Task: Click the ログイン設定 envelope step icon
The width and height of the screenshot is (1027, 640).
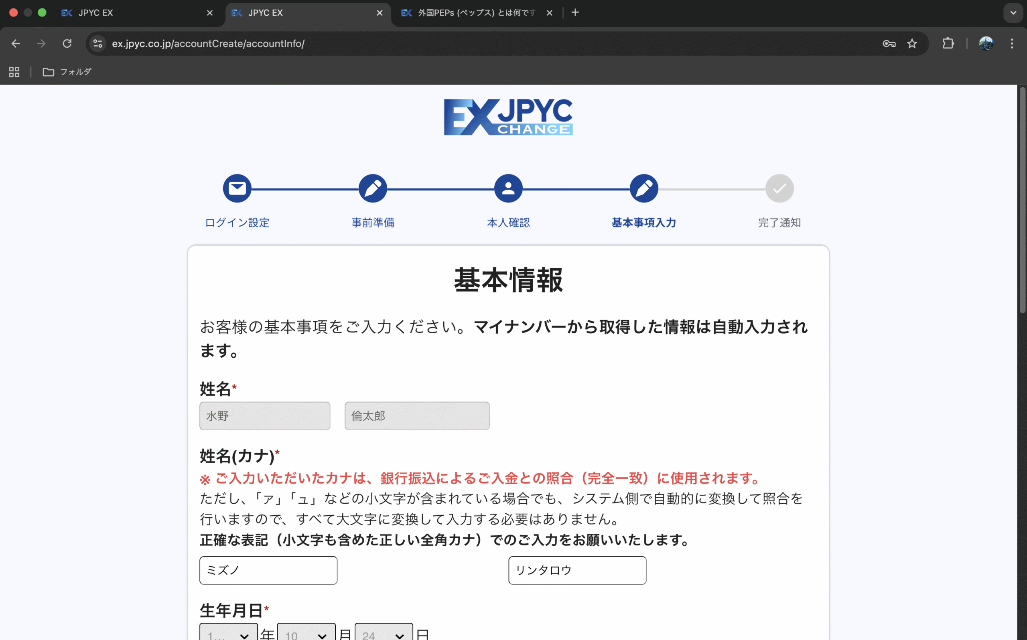Action: [237, 188]
